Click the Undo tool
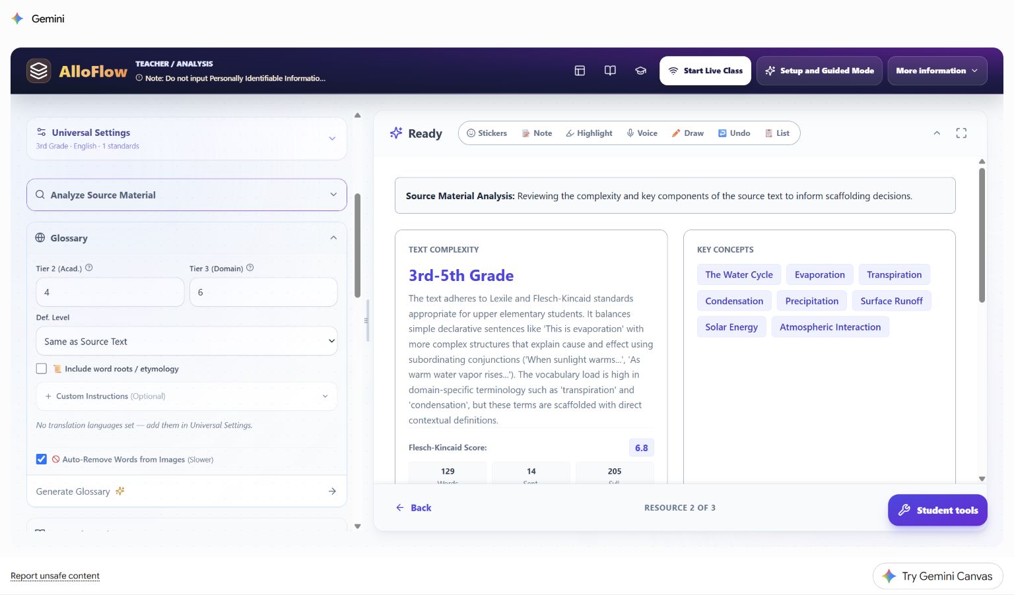1014x595 pixels. click(x=734, y=133)
